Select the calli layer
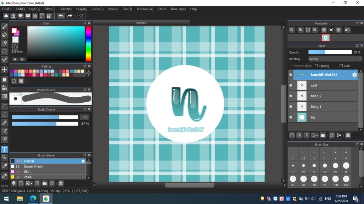 pos(323,85)
